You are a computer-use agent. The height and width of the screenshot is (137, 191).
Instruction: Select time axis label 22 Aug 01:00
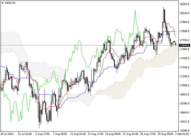tap(130, 134)
